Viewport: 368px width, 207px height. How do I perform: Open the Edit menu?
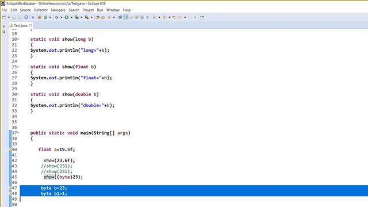coord(14,10)
